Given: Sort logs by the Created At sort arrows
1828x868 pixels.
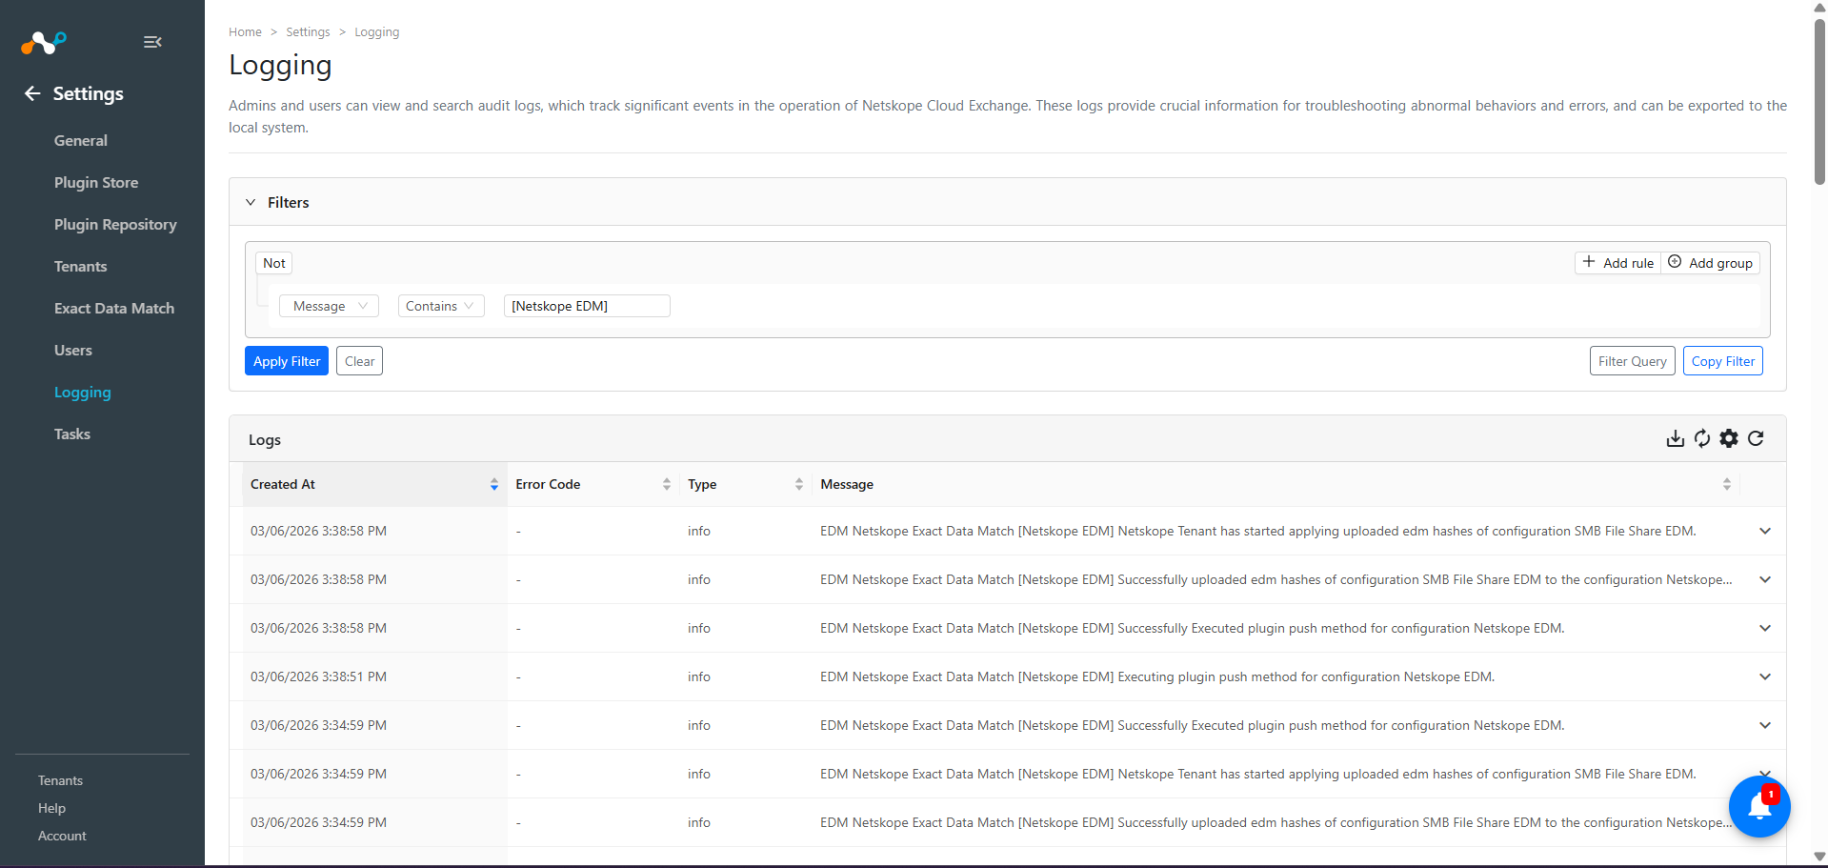Looking at the screenshot, I should click(x=494, y=484).
